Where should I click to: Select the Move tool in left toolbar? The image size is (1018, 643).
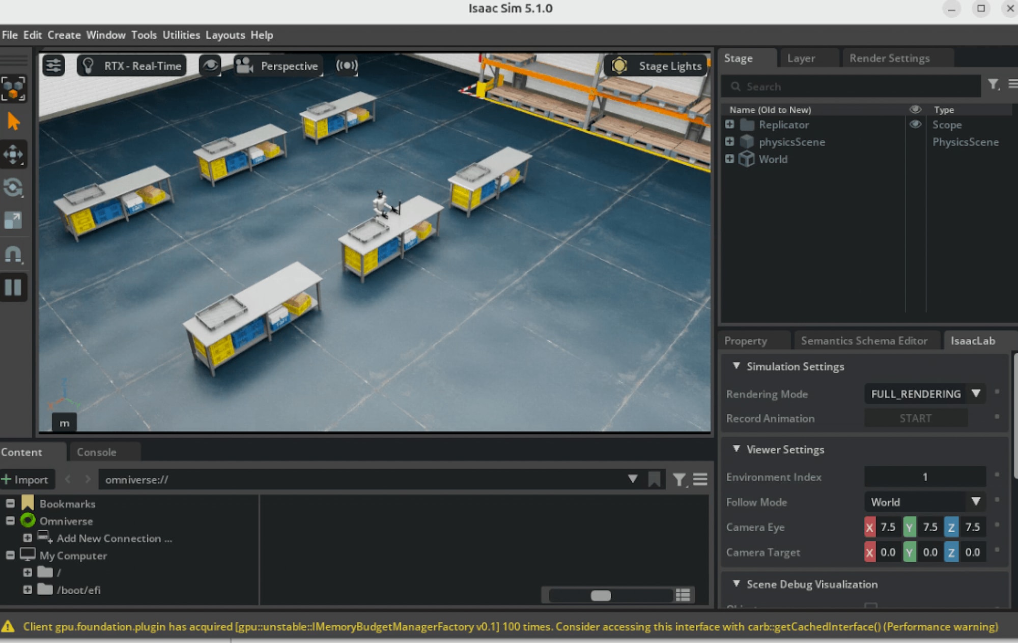pos(14,155)
